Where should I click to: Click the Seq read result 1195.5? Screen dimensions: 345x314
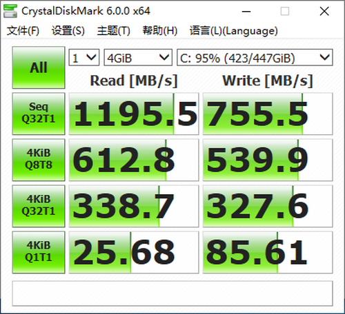tap(134, 114)
